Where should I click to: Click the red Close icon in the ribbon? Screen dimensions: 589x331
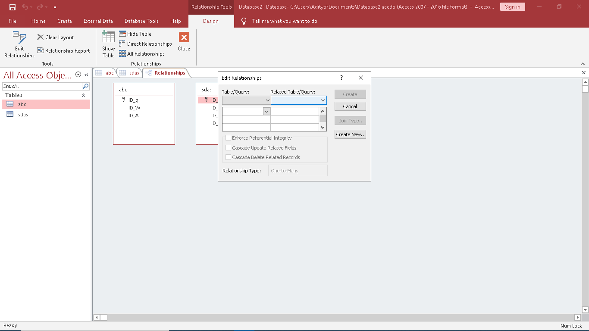[184, 37]
